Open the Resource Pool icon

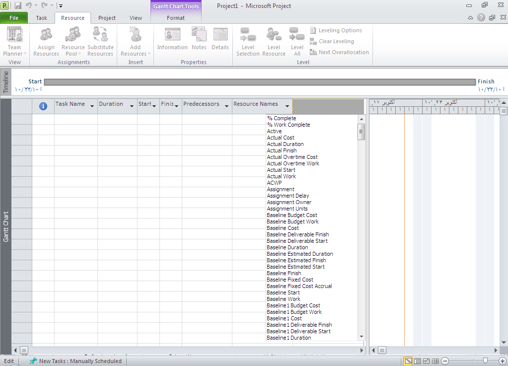(73, 36)
